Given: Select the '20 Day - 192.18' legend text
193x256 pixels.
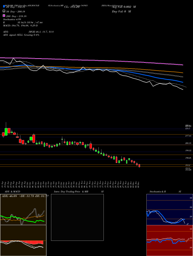Looking at the screenshot, I should tap(15, 7).
